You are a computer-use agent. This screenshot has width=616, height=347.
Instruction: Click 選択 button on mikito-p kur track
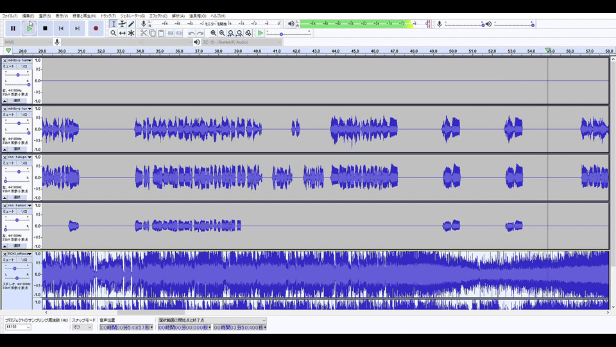pos(17,149)
